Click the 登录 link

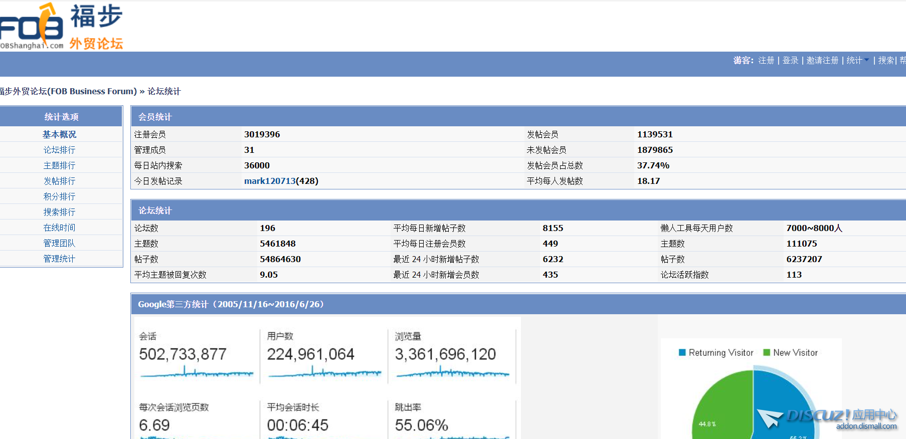click(x=790, y=60)
